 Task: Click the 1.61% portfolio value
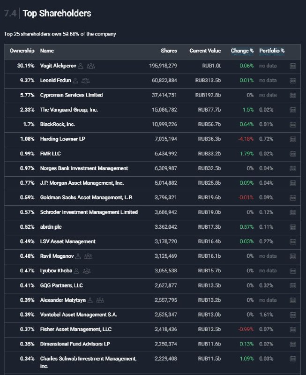pos(266,315)
